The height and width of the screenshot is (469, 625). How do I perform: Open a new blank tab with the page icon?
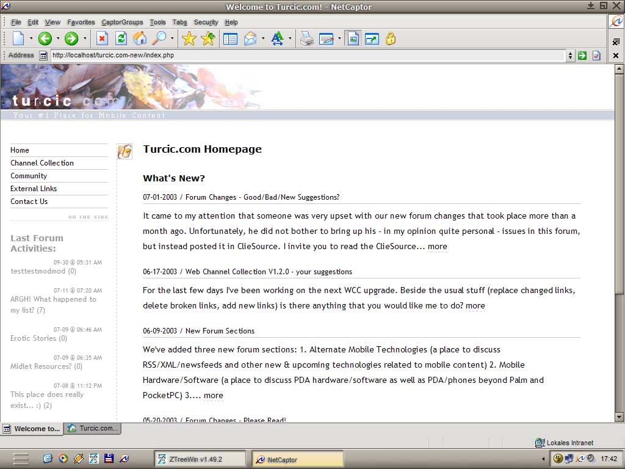[x=18, y=38]
